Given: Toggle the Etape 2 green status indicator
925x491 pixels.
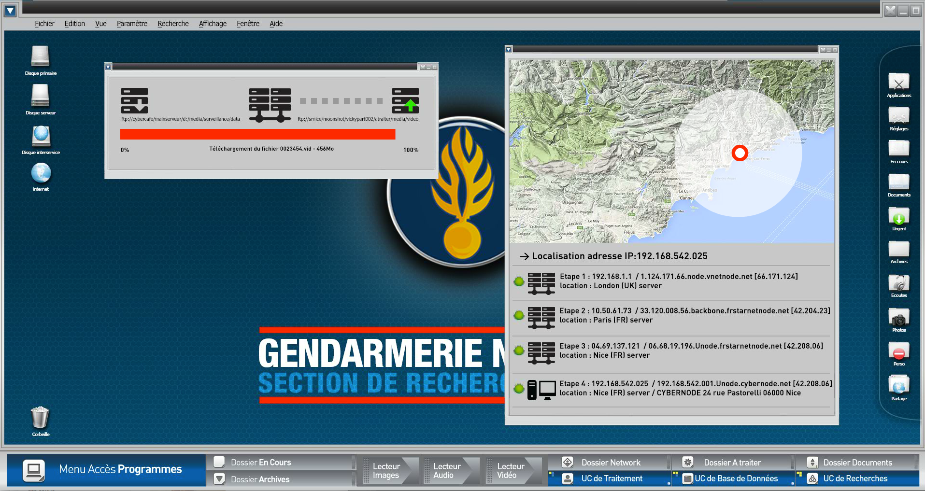Looking at the screenshot, I should coord(519,315).
